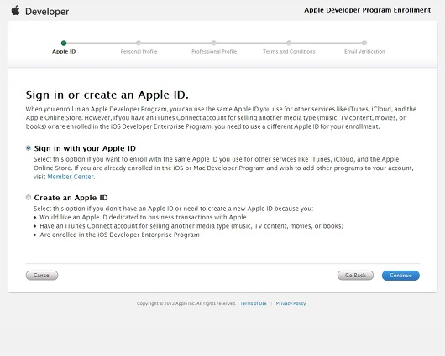Screen dimensions: 445x356
Task: Go back using the Go Back button
Action: 355,276
